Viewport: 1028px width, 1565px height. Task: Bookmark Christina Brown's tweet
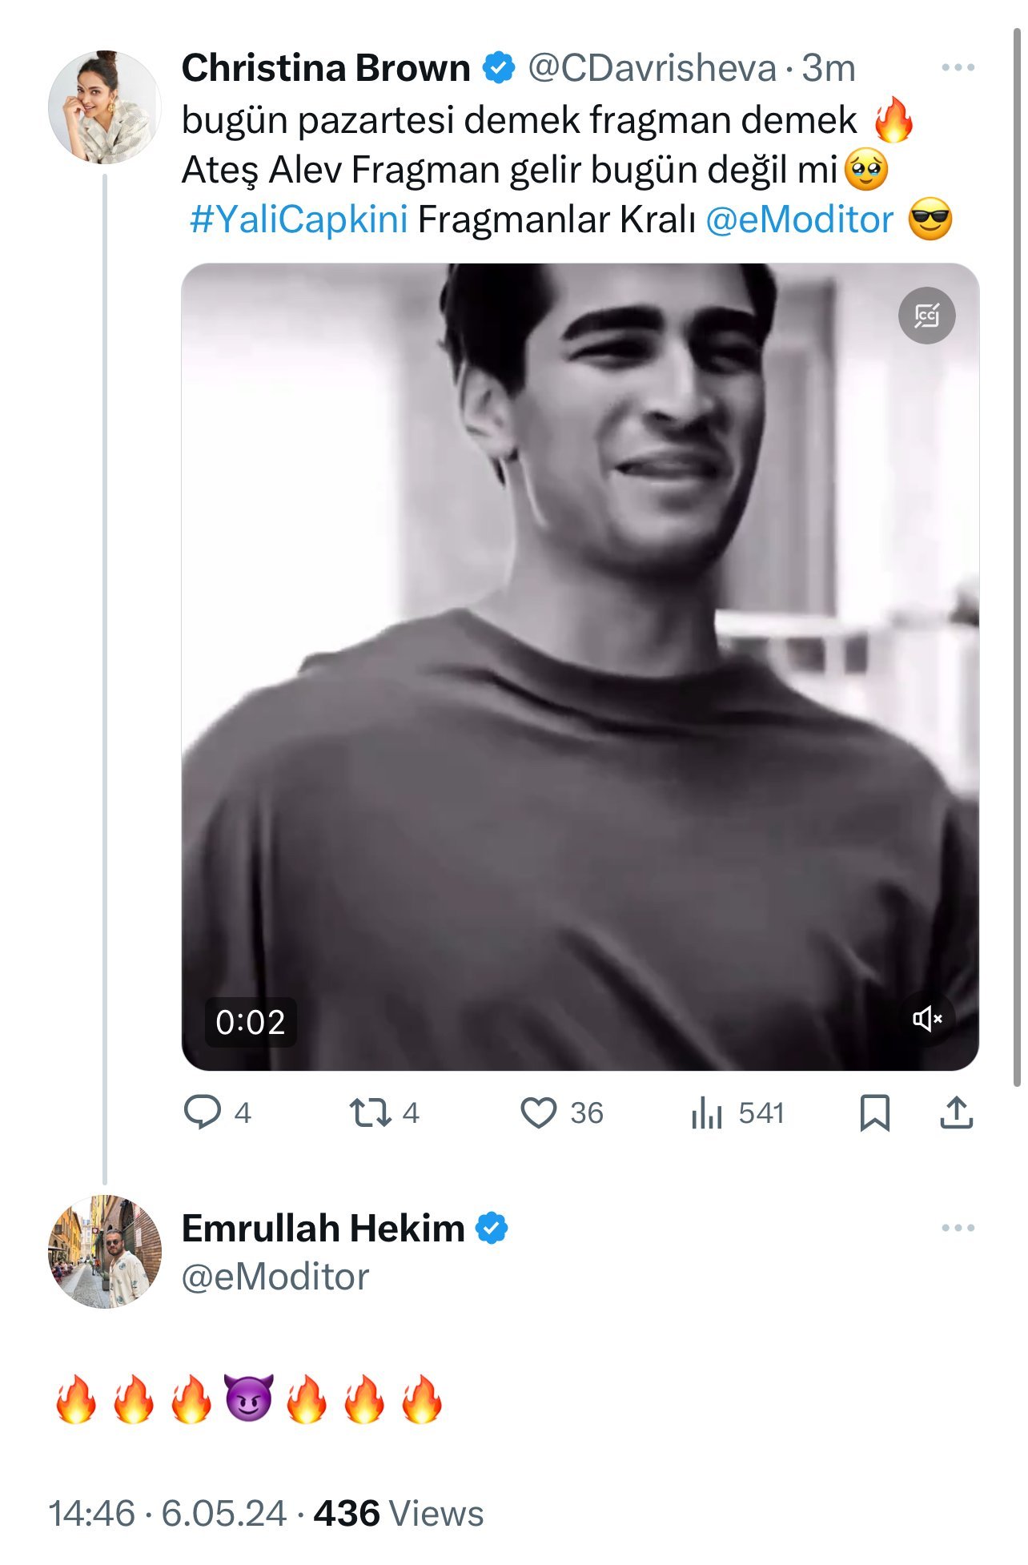coord(874,1112)
